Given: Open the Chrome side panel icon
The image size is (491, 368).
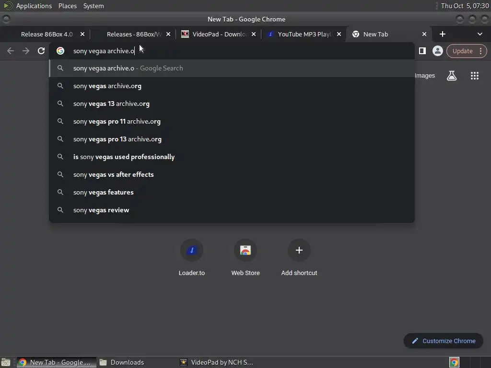Looking at the screenshot, I should pos(422,51).
